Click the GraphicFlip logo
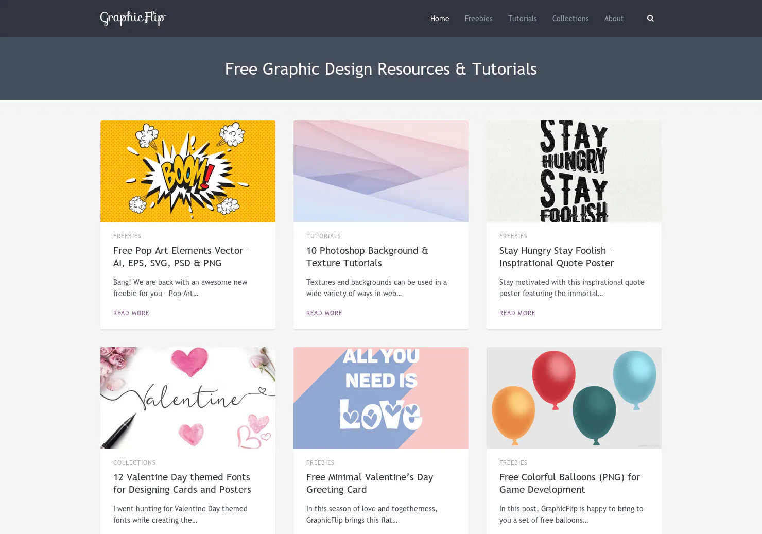The width and height of the screenshot is (762, 534). [133, 19]
